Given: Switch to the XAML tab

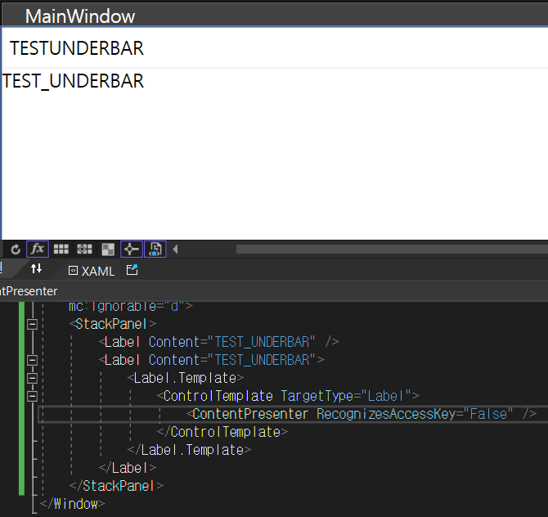Looking at the screenshot, I should click(x=92, y=271).
